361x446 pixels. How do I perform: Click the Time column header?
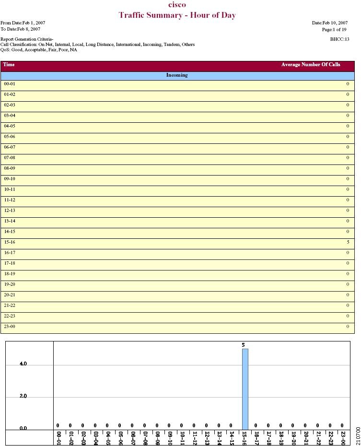pos(9,65)
